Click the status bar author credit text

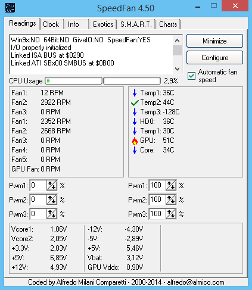[126, 282]
